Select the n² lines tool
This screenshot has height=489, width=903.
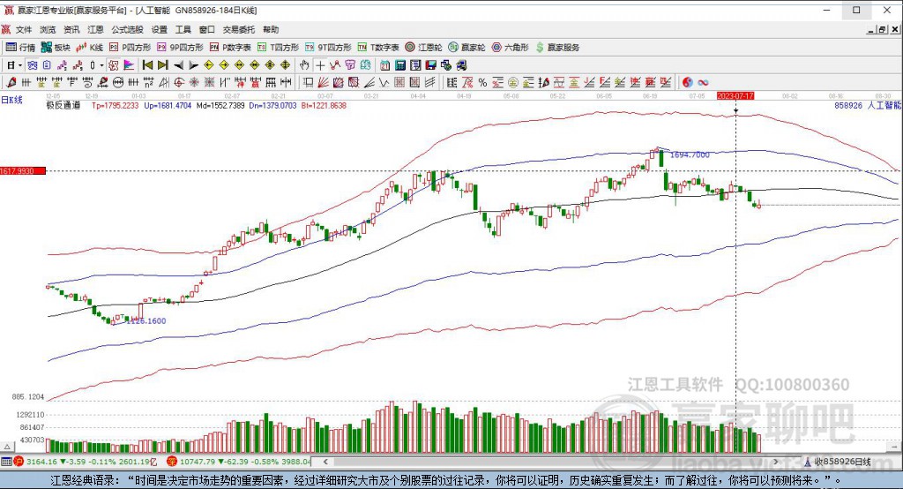pos(148,82)
